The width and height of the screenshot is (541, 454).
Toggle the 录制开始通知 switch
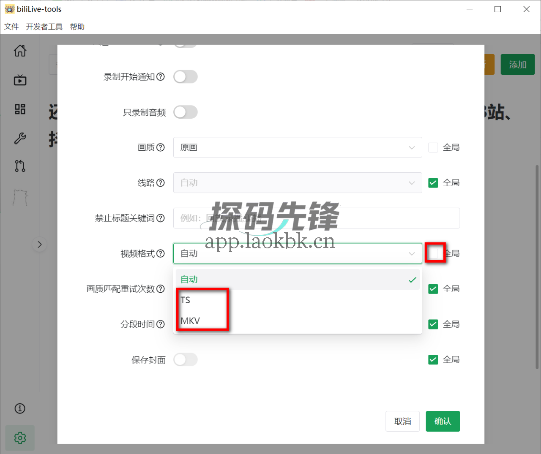(x=186, y=77)
